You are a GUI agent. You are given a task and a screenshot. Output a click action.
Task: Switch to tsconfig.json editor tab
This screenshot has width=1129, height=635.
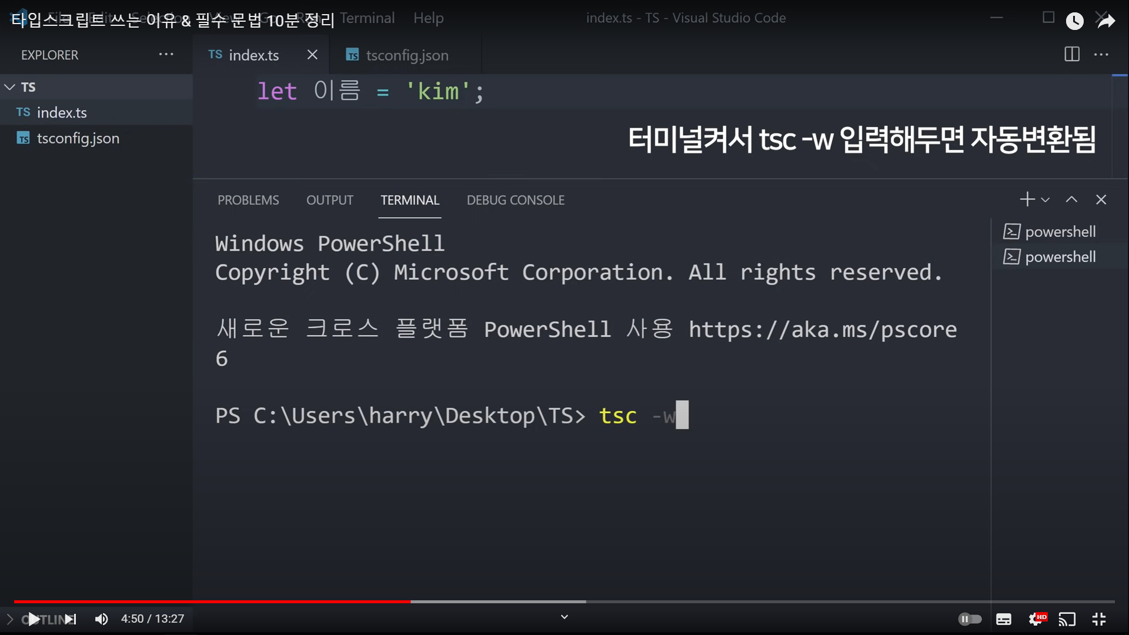(x=406, y=55)
